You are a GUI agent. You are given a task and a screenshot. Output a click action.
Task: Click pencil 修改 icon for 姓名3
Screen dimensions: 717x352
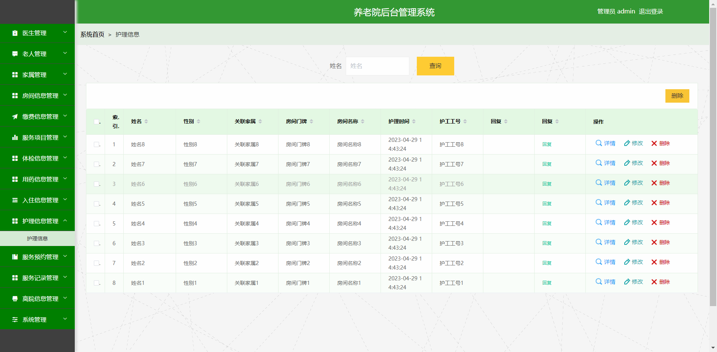point(627,242)
